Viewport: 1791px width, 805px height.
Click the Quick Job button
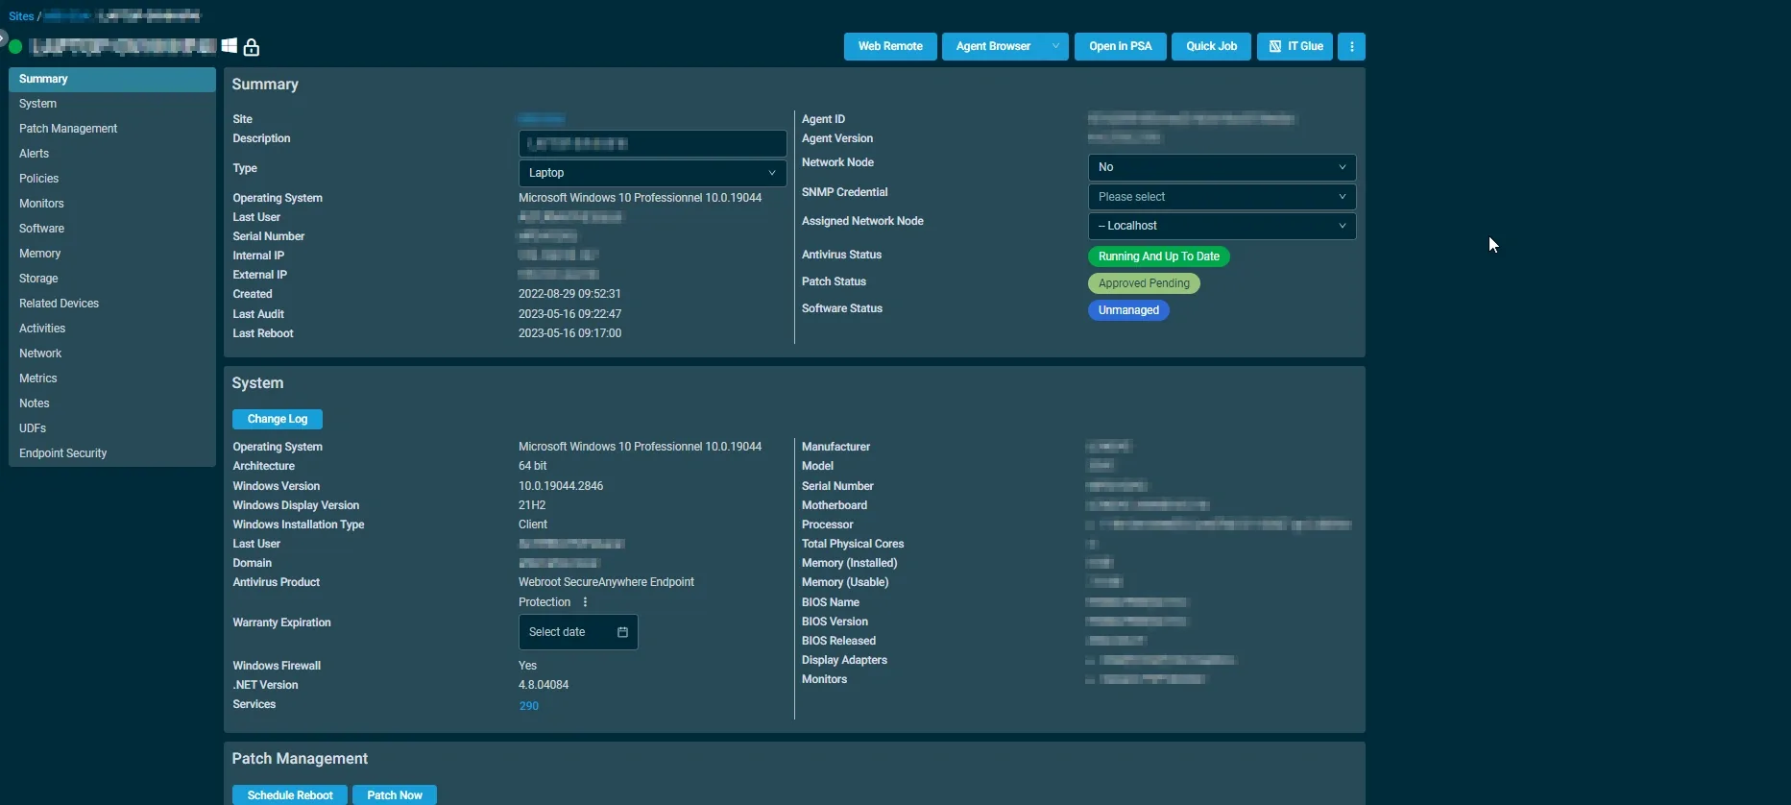1211,46
